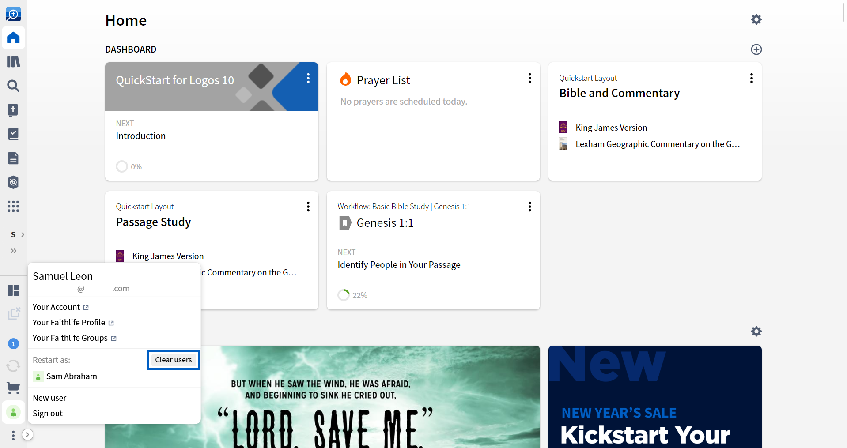Expand the sidebar with round arrow button

pos(27,435)
